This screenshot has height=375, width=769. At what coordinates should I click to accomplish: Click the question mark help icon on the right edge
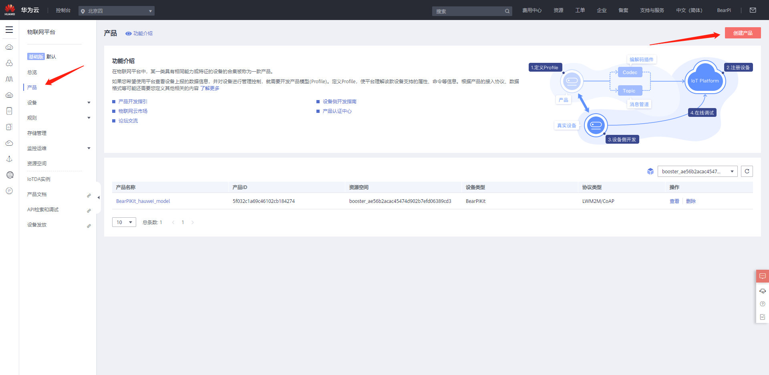762,304
